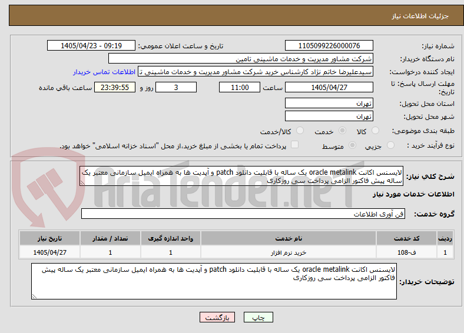
Task: Click the شرح کلی نیاز description textarea
Action: point(241,176)
